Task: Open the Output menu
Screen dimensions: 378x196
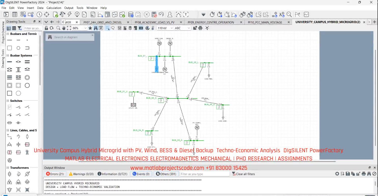Action: (69, 8)
